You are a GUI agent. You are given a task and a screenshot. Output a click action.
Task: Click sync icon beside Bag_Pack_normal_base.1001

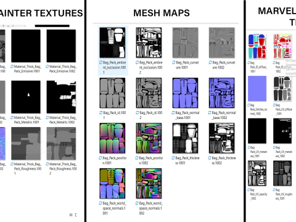coord(173,113)
